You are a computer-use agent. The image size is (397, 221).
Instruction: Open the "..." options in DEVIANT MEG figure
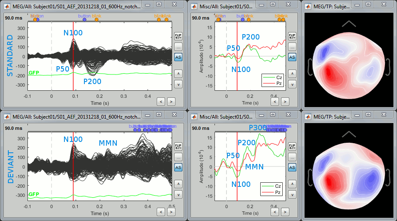pyautogui.click(x=178, y=157)
